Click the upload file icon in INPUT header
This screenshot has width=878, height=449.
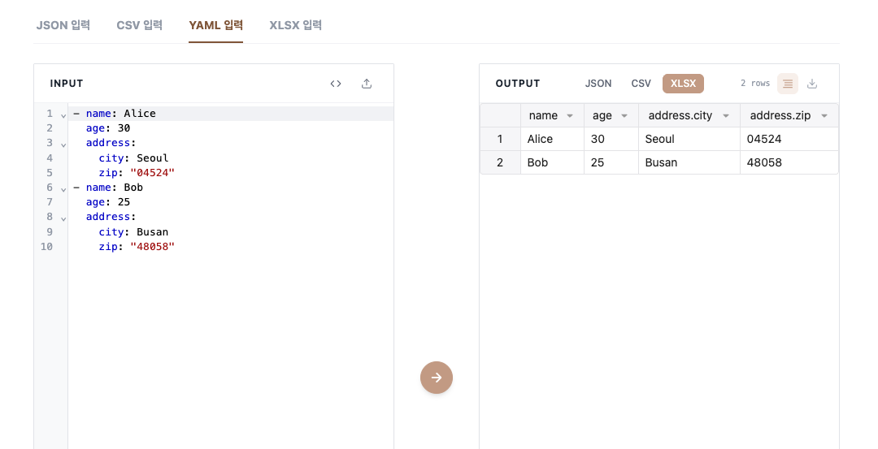(x=366, y=84)
